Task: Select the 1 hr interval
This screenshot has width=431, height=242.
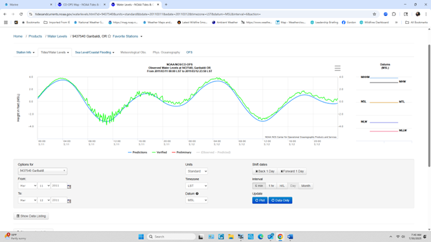Action: [271, 186]
